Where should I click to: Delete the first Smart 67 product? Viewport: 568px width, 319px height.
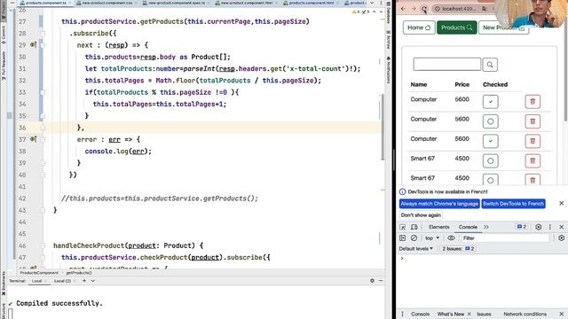point(532,161)
